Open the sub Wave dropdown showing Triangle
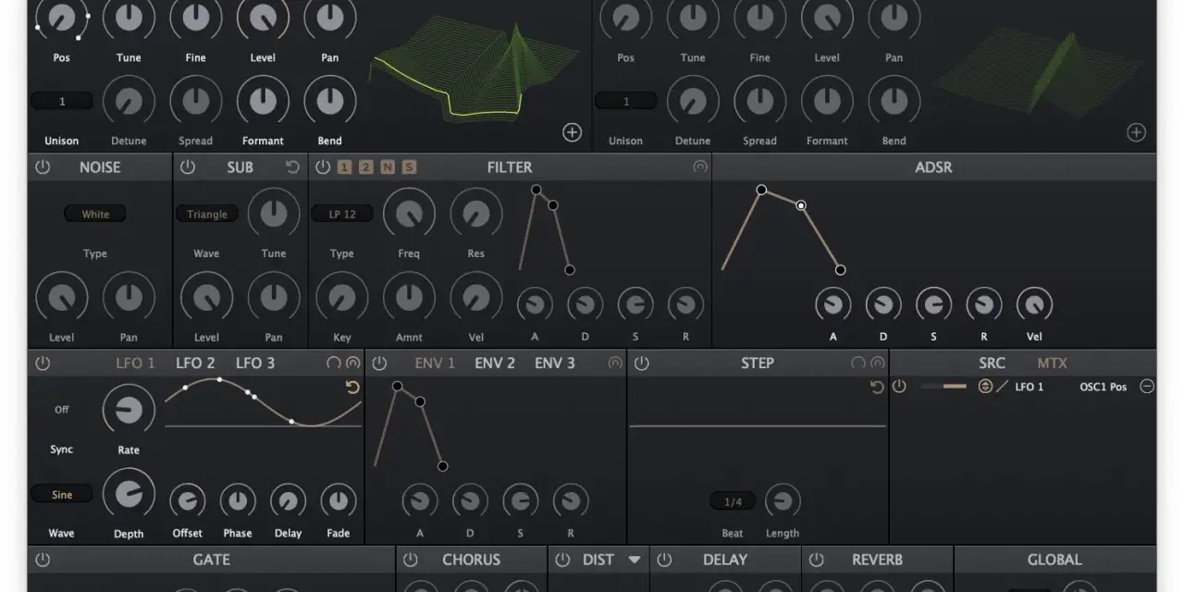The height and width of the screenshot is (592, 1184). [x=207, y=214]
